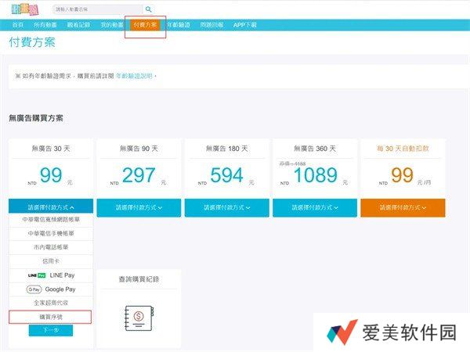470x352 pixels.
Task: Choose 信用卡 payment option
Action: pos(51,261)
